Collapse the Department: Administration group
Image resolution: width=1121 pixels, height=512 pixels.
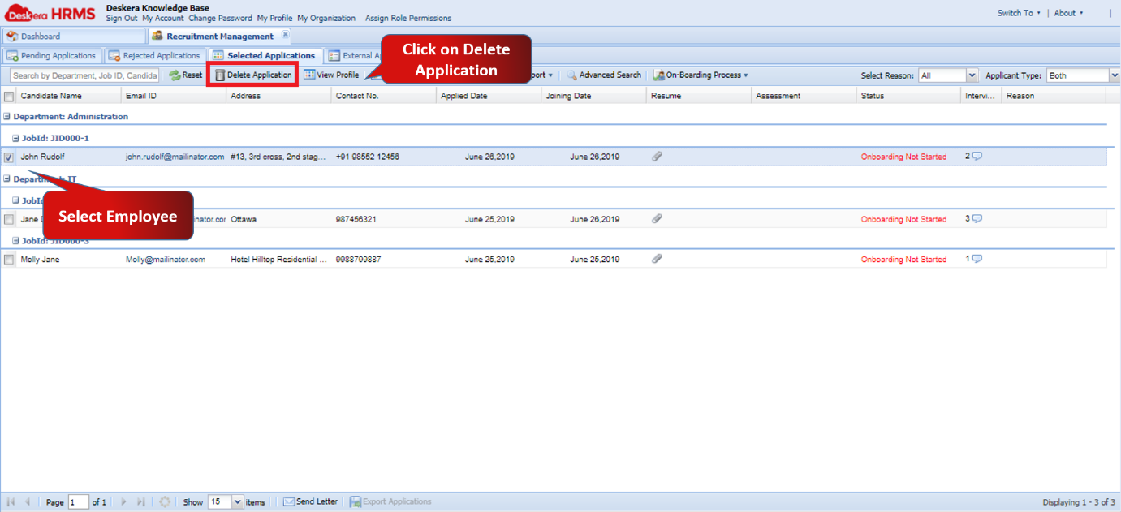tap(7, 116)
